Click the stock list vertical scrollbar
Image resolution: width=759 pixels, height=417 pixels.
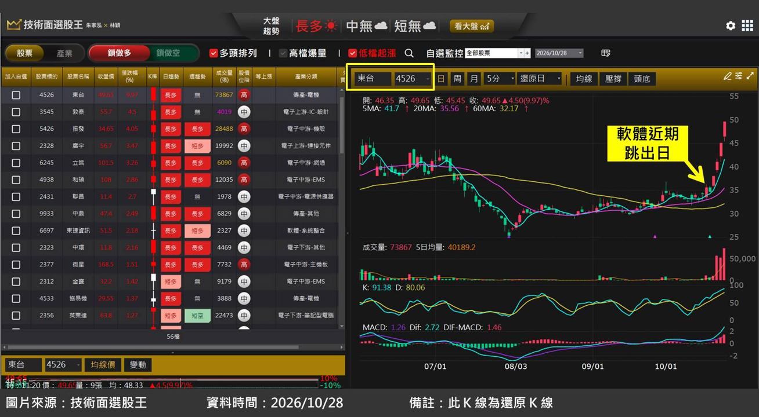(x=341, y=207)
